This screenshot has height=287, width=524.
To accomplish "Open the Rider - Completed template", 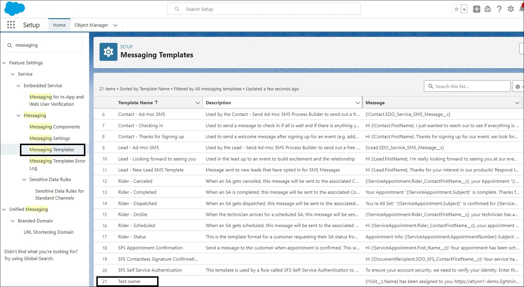I will tap(137, 192).
